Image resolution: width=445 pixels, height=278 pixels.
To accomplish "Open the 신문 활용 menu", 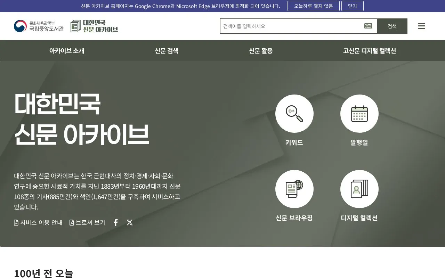I will (x=261, y=51).
